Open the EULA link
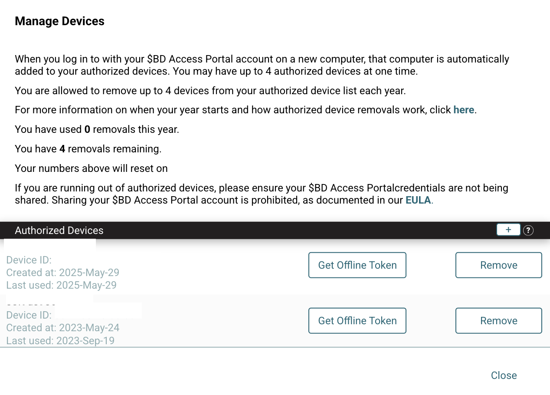This screenshot has width=550, height=395. click(x=419, y=200)
